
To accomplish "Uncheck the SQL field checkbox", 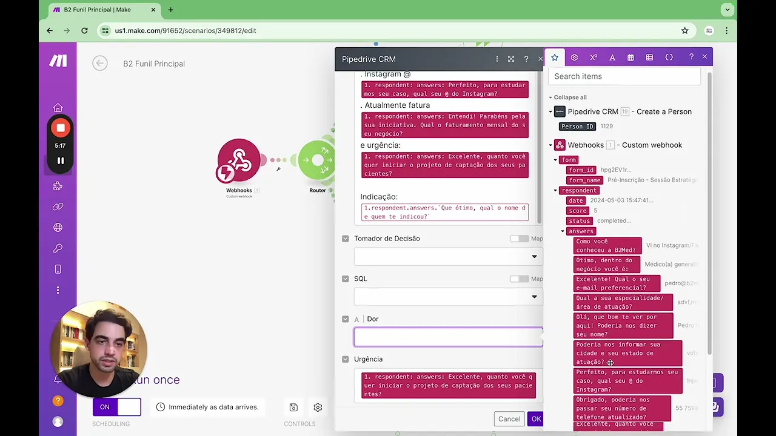I will (346, 279).
